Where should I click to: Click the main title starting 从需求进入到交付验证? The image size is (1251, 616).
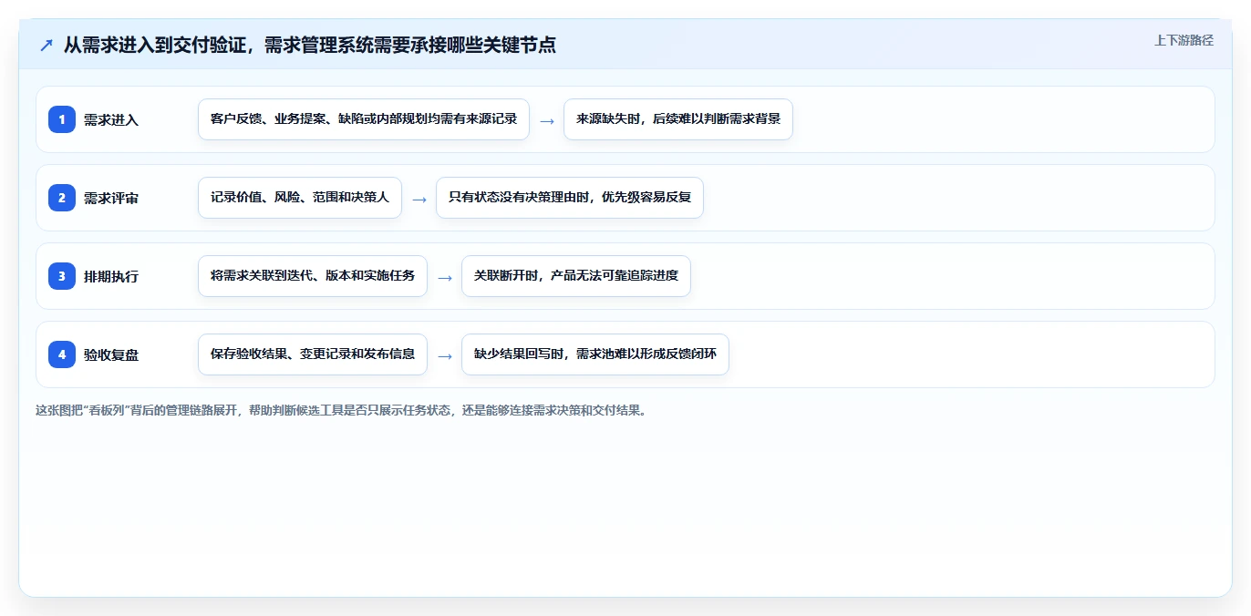pos(310,45)
